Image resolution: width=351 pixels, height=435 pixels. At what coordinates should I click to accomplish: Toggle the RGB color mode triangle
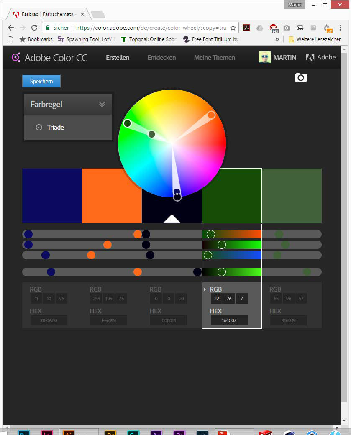(x=205, y=289)
